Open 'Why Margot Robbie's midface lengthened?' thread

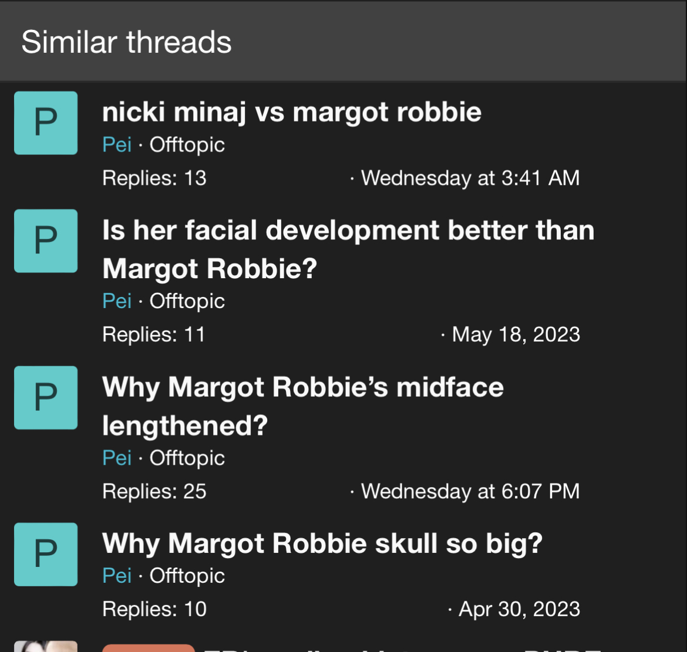pyautogui.click(x=303, y=406)
